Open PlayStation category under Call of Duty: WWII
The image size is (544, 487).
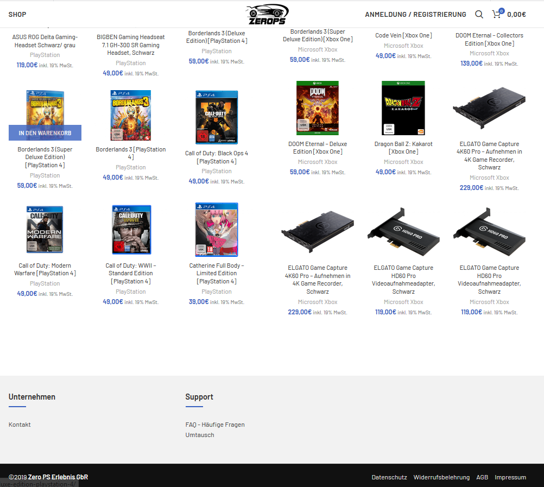click(x=131, y=292)
